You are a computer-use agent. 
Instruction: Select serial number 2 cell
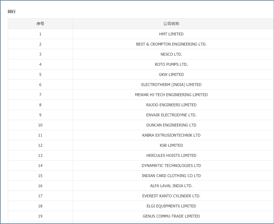[x=40, y=44]
